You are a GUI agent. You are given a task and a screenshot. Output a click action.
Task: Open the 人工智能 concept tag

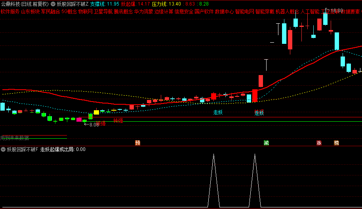[310, 11]
